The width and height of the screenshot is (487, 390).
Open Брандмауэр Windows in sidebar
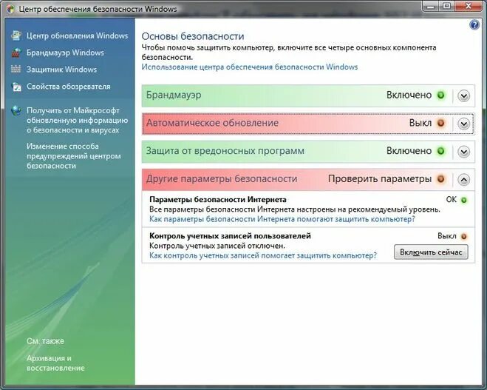[65, 53]
